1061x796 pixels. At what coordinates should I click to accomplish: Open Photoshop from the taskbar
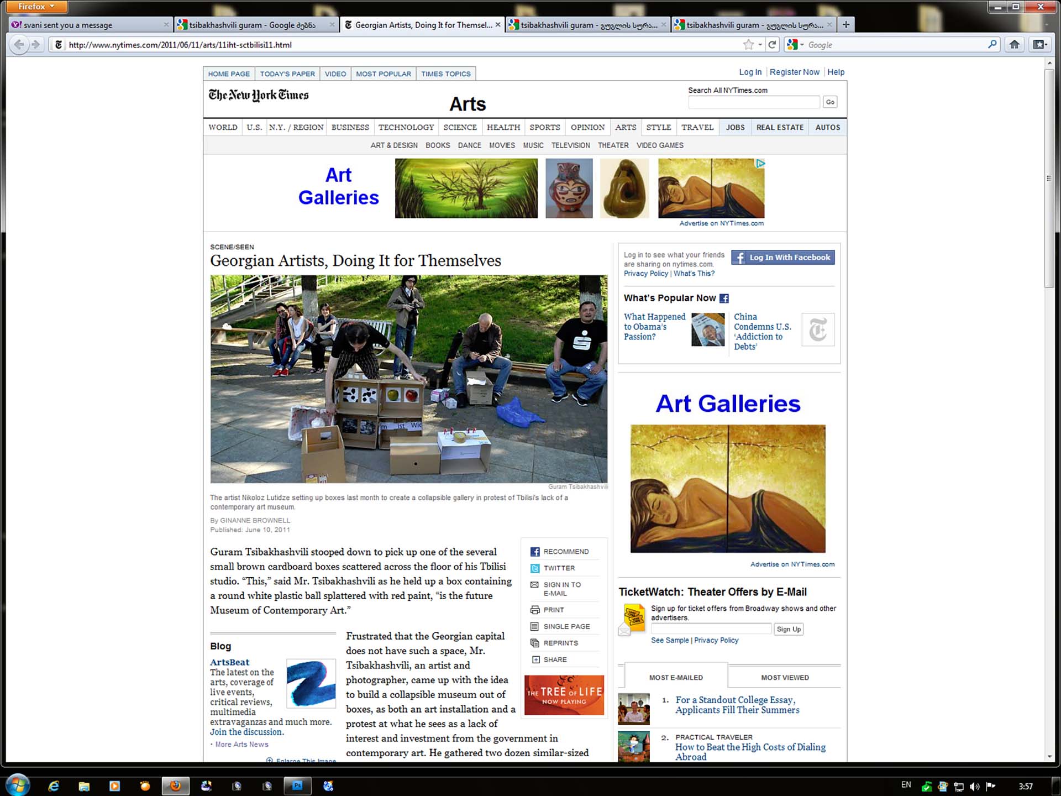pyautogui.click(x=297, y=785)
